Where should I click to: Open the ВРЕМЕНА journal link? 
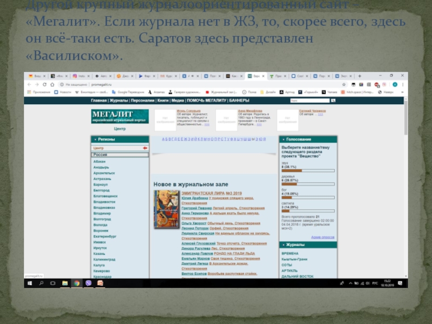click(x=290, y=253)
